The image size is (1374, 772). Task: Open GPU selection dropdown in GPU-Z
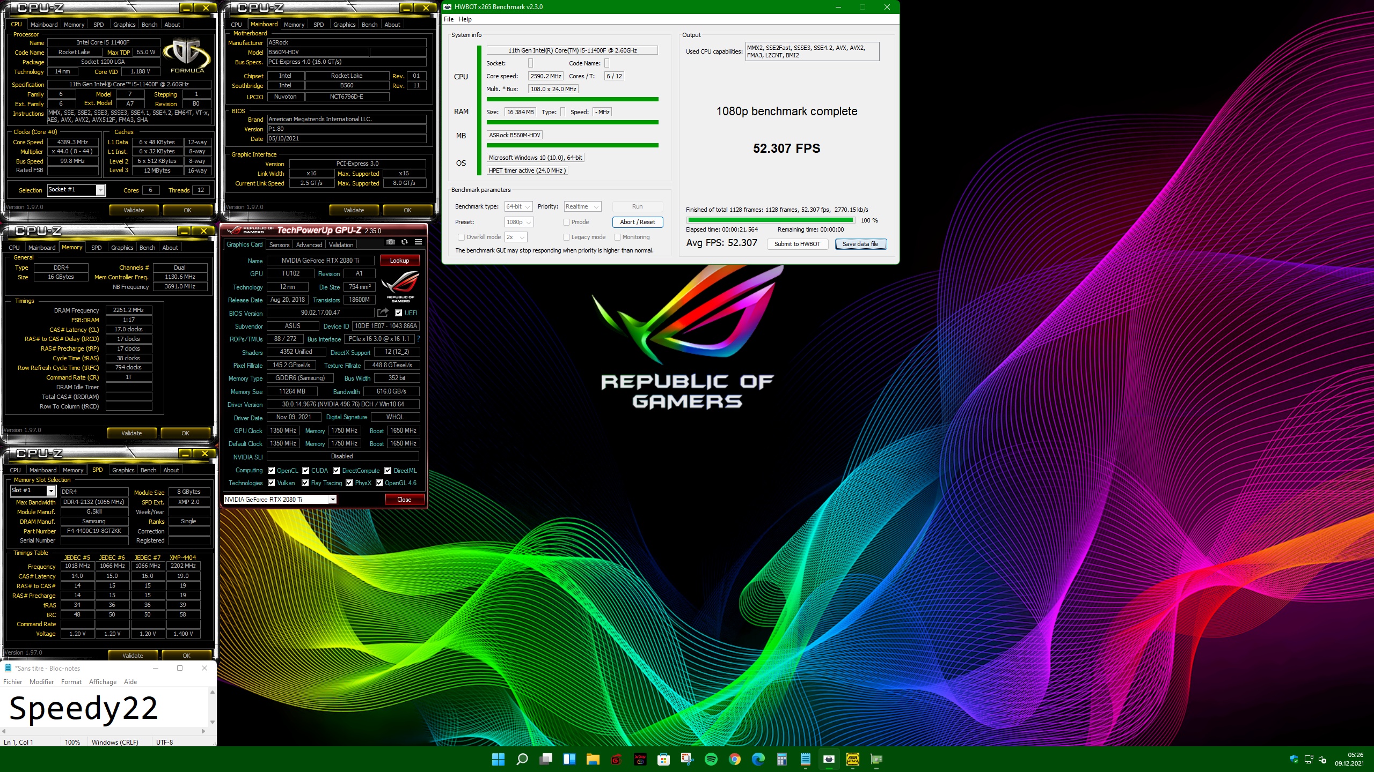pos(280,500)
